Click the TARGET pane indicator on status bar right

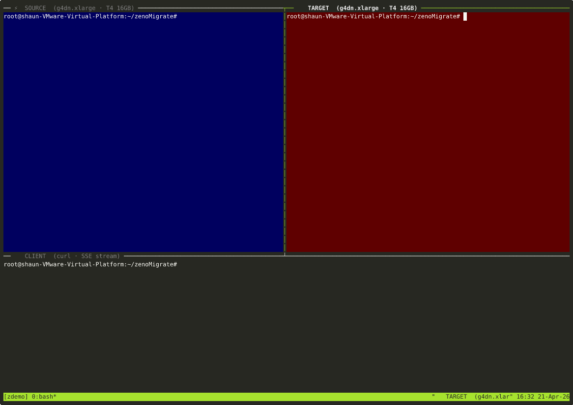coord(456,396)
